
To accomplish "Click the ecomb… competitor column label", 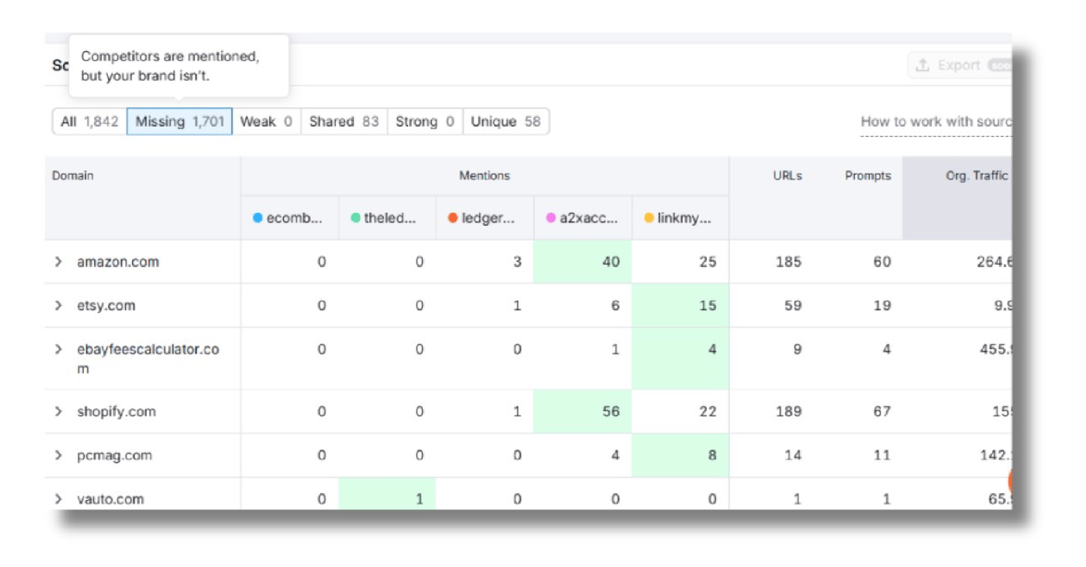I will [x=294, y=218].
